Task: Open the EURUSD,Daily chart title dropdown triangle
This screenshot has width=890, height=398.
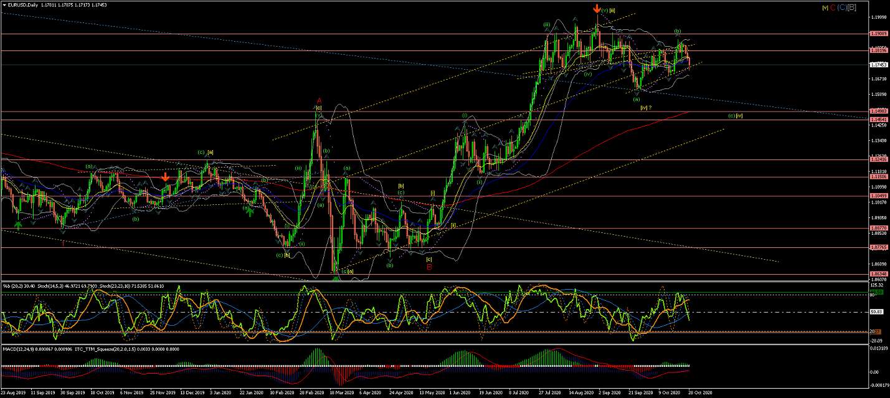Action: click(4, 5)
